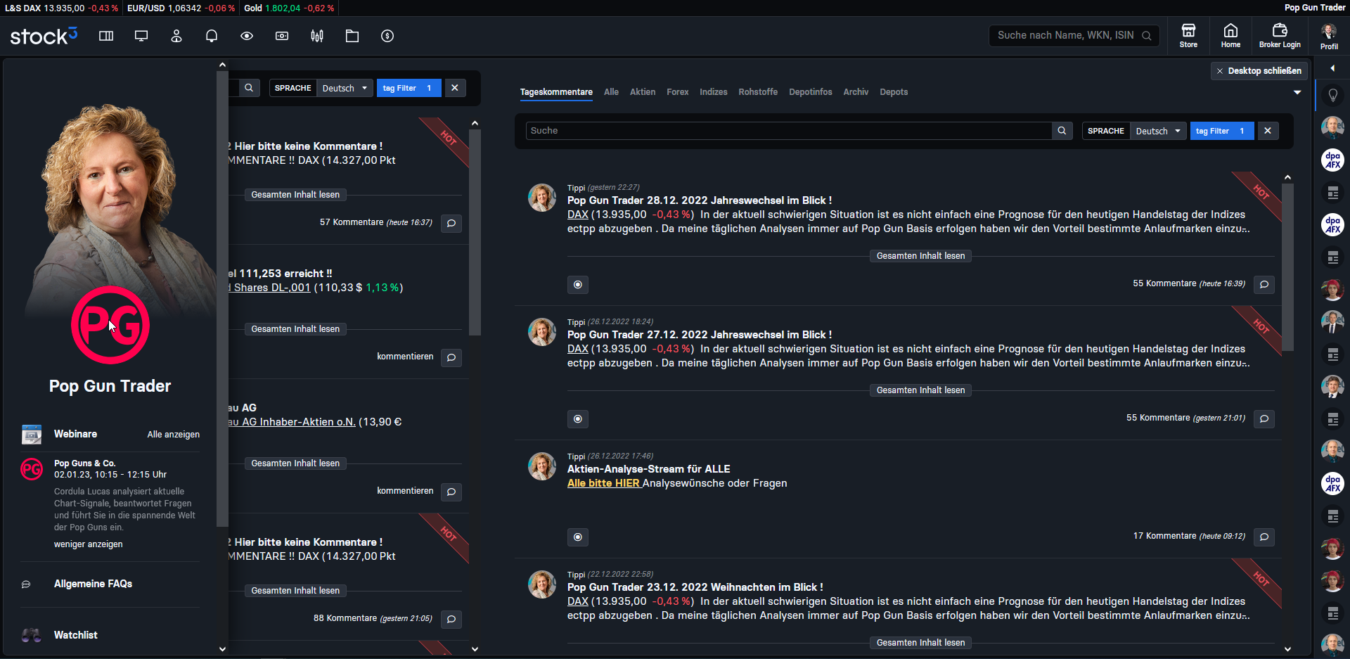Go to Home via house icon
The width and height of the screenshot is (1350, 659).
click(x=1230, y=36)
